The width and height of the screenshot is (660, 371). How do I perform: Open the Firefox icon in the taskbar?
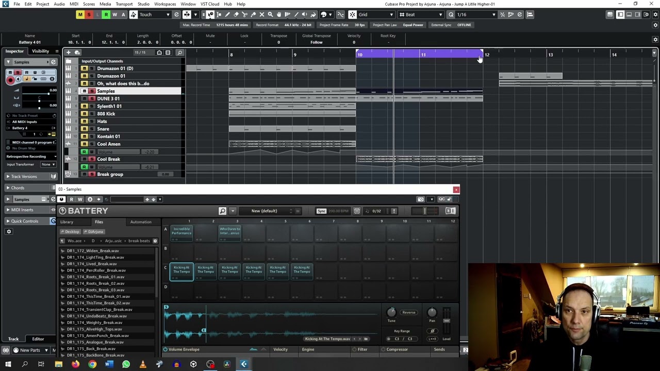pos(75,365)
